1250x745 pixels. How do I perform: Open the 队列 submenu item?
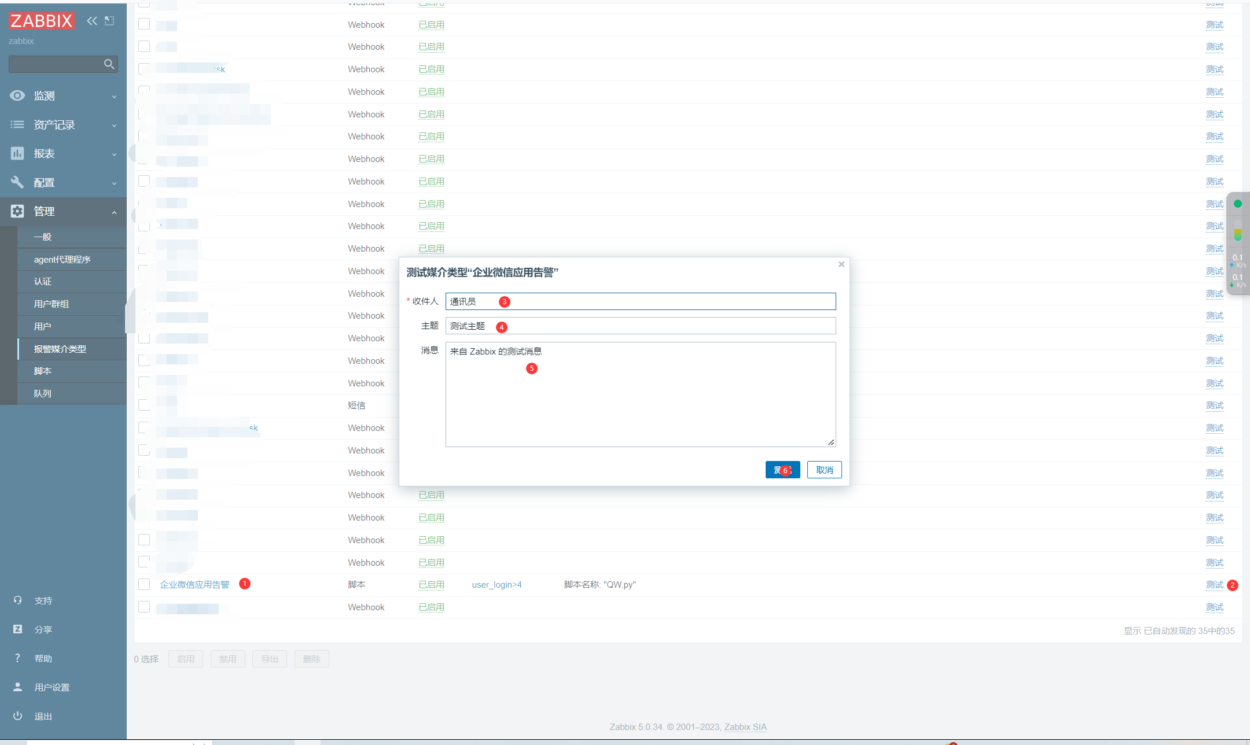(72, 393)
